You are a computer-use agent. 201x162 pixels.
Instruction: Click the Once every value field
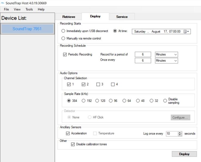tap(143, 61)
